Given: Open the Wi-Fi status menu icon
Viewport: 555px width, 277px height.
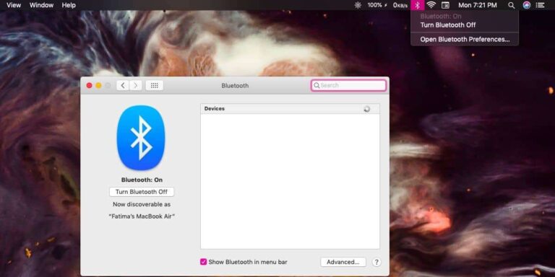Looking at the screenshot, I should click(x=431, y=5).
